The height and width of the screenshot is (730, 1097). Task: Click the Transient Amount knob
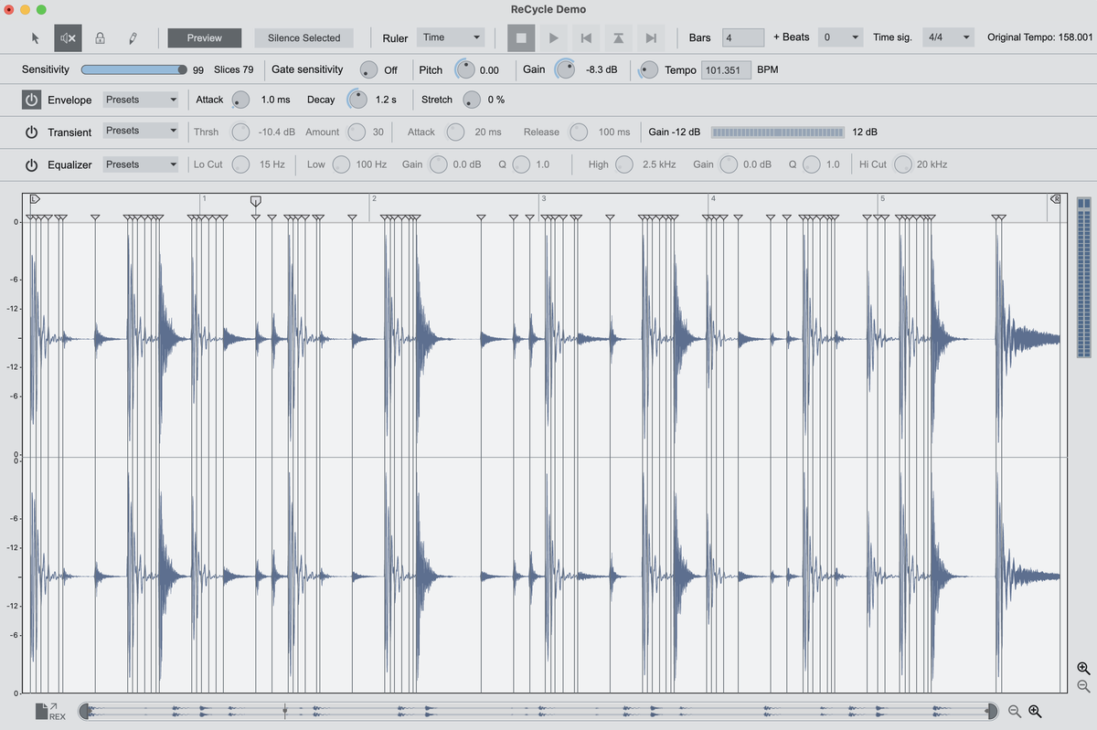tap(357, 132)
